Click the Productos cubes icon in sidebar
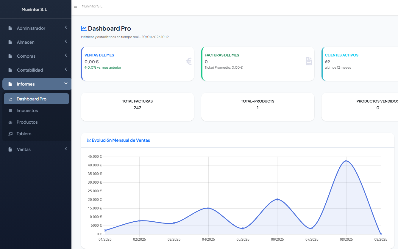 tap(10, 122)
